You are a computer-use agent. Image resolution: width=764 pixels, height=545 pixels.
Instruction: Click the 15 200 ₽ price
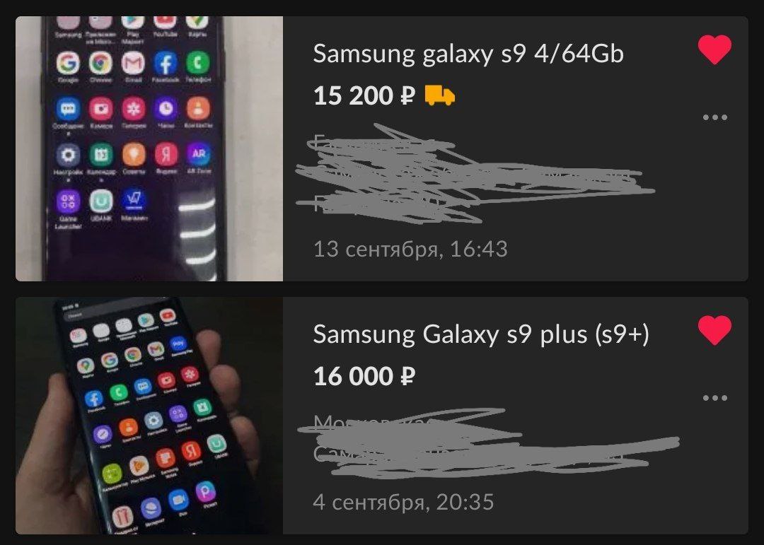[x=364, y=95]
